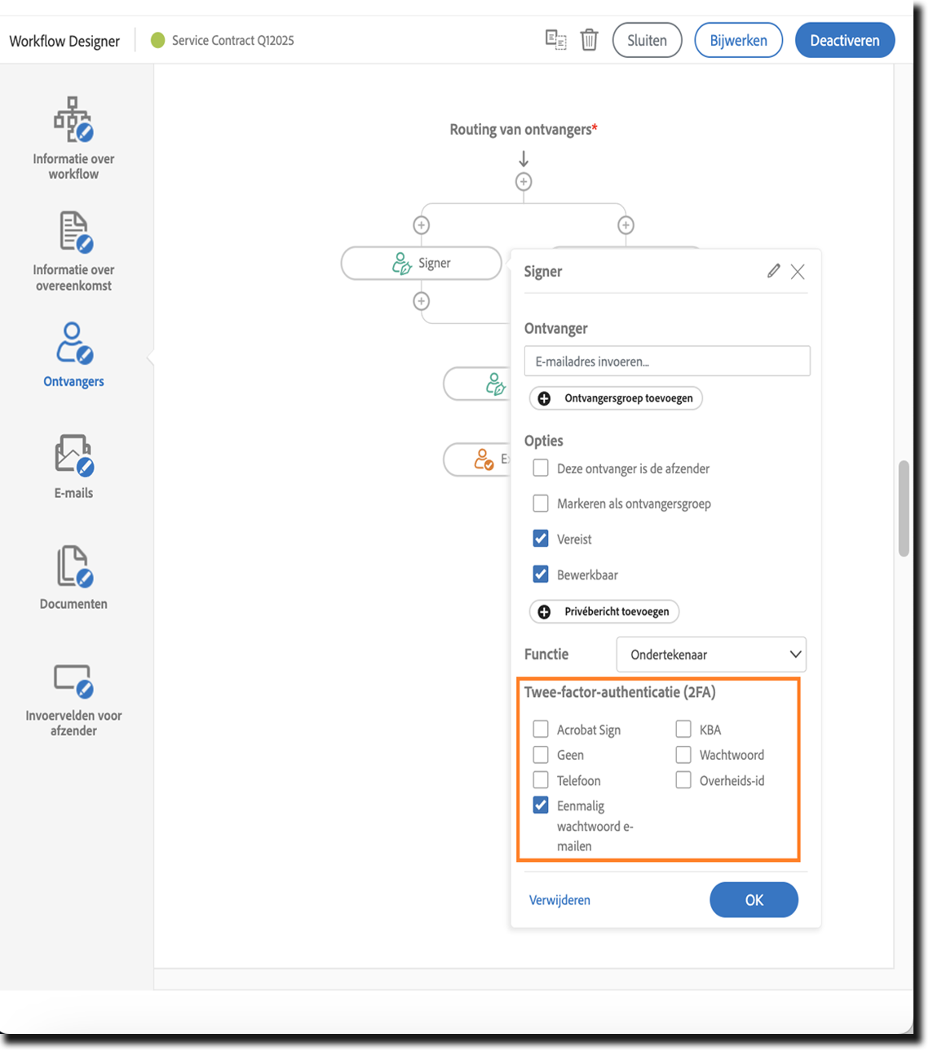
Task: Check Deze ontvanger is de afzender
Action: tap(541, 468)
